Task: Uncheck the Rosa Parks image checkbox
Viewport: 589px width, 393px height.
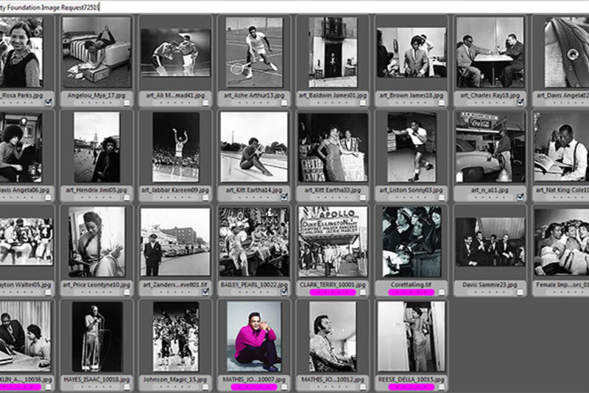Action: (49, 103)
